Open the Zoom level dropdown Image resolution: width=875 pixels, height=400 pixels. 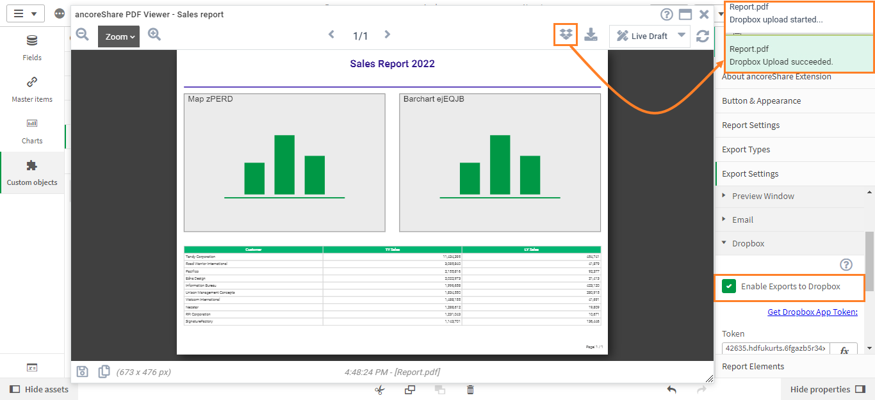pyautogui.click(x=119, y=36)
